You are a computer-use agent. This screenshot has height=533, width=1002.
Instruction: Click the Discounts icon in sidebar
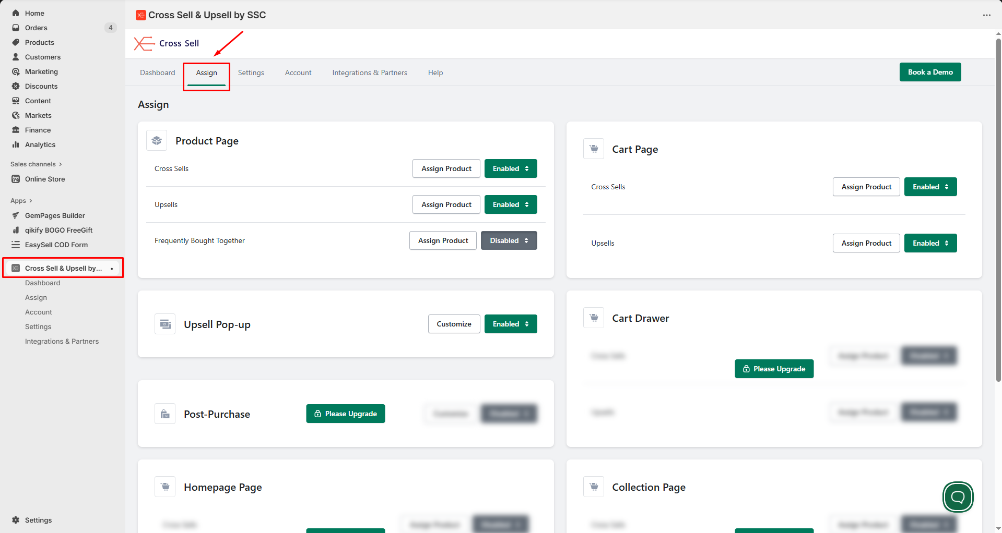pos(16,86)
